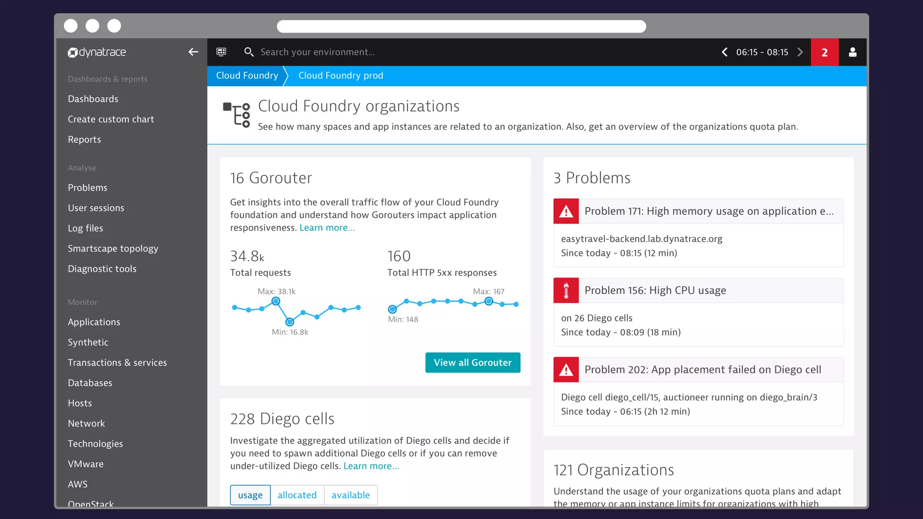This screenshot has width=923, height=519.
Task: Switch Diego cells view to available
Action: pos(351,495)
